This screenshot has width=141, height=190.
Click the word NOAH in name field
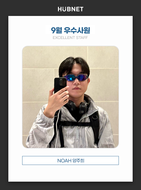[x=64, y=161]
